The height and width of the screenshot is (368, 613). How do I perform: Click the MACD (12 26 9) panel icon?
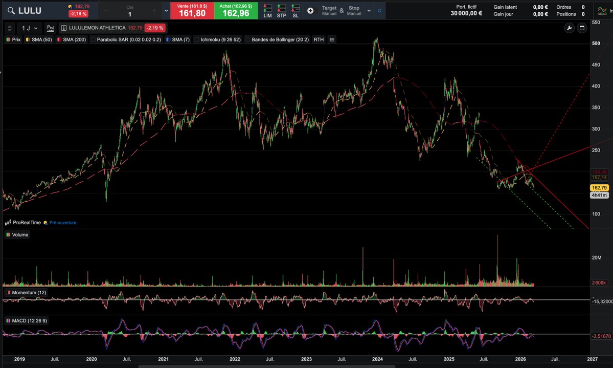8,320
